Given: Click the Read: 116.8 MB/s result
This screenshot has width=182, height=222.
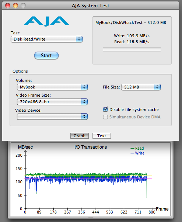Looking at the screenshot, I should tap(132, 42).
